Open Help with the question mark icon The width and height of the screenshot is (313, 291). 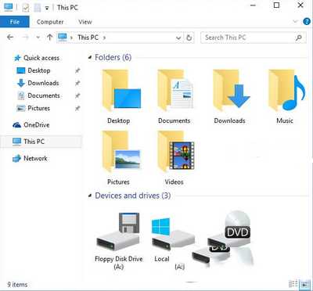coord(307,22)
